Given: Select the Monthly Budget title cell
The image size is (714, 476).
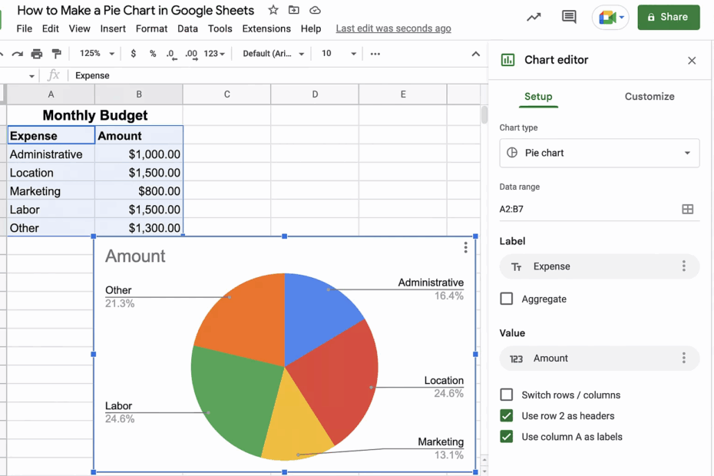Looking at the screenshot, I should (x=94, y=115).
